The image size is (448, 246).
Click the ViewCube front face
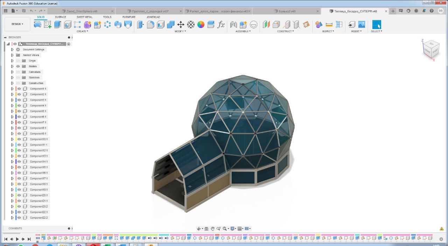(427, 51)
